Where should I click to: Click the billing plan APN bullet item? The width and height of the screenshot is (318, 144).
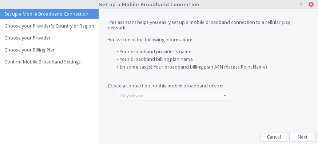192,67
